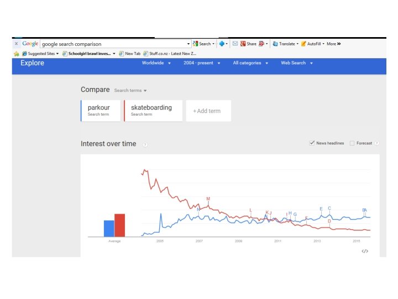Toggle the News headlines checkbox
Screen dimensions: 398x299
point(312,143)
